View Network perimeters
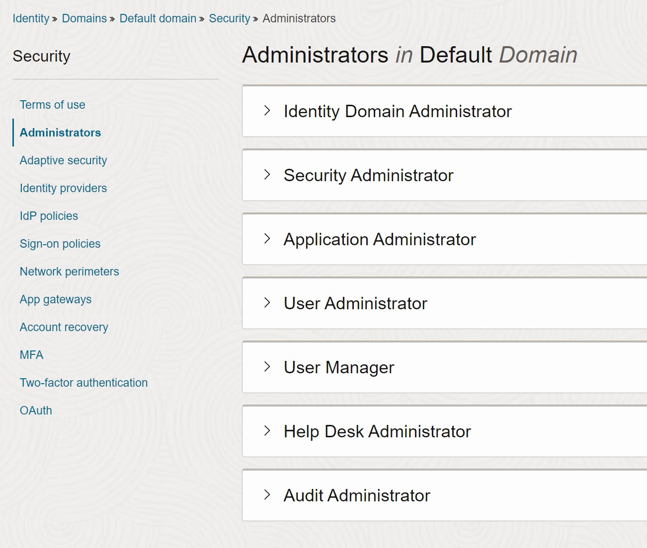647x548 pixels. (70, 272)
